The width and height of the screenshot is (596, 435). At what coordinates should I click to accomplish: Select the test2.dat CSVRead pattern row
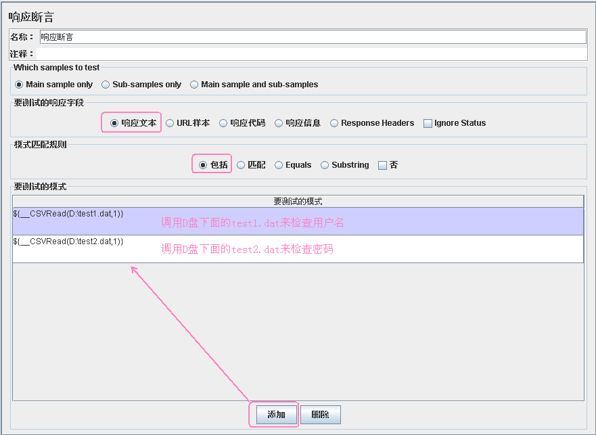[298, 248]
